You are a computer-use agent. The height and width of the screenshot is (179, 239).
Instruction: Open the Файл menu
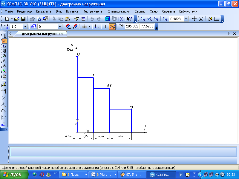pos(9,11)
